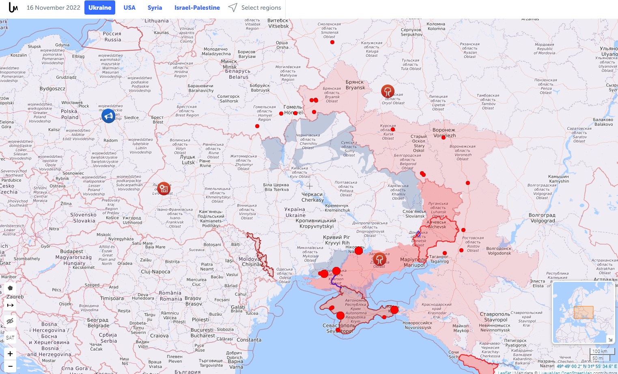Click the Cherkasy city label

coord(312,197)
